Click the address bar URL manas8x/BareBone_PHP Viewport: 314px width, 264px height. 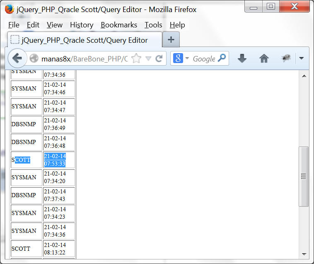click(x=85, y=59)
